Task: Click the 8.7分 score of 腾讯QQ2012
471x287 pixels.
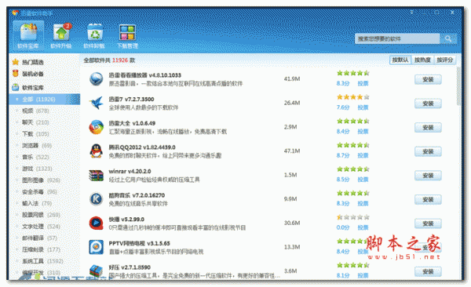Action: click(x=343, y=155)
